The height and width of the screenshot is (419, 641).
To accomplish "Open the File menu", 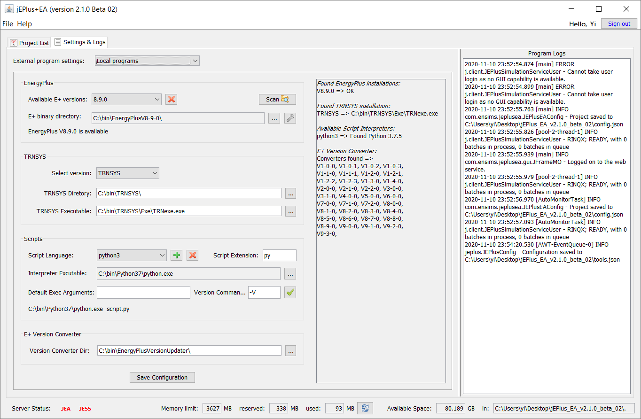I will [8, 24].
